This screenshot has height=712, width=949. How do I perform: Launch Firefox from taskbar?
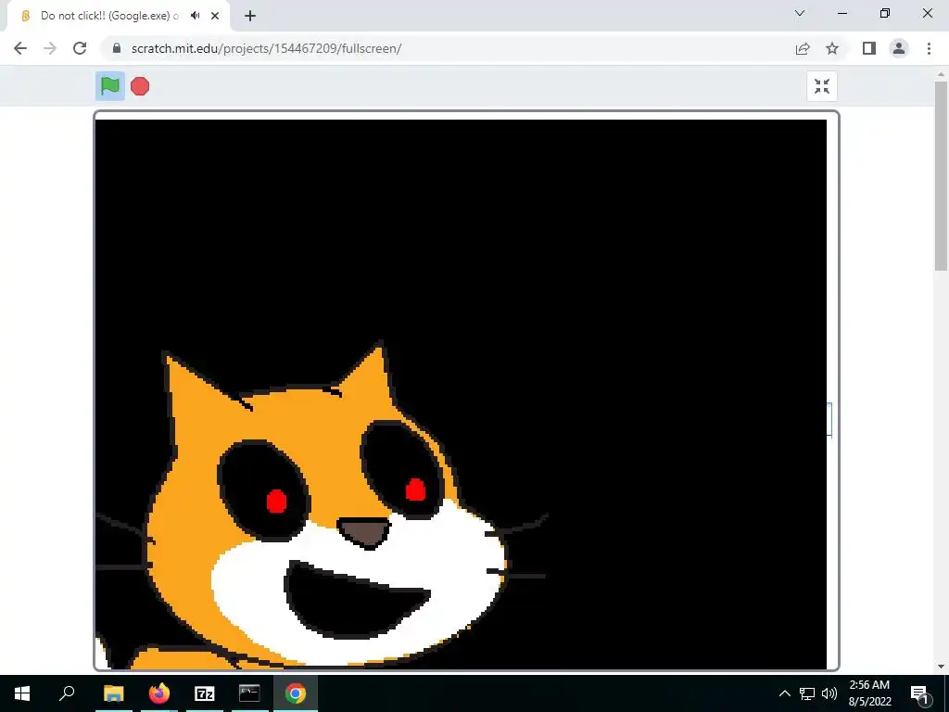pyautogui.click(x=159, y=693)
